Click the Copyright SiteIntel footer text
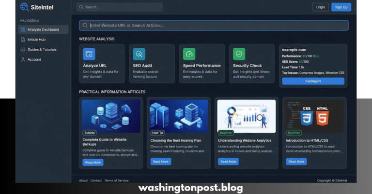Image resolution: width=372 pixels, height=194 pixels. (332, 180)
